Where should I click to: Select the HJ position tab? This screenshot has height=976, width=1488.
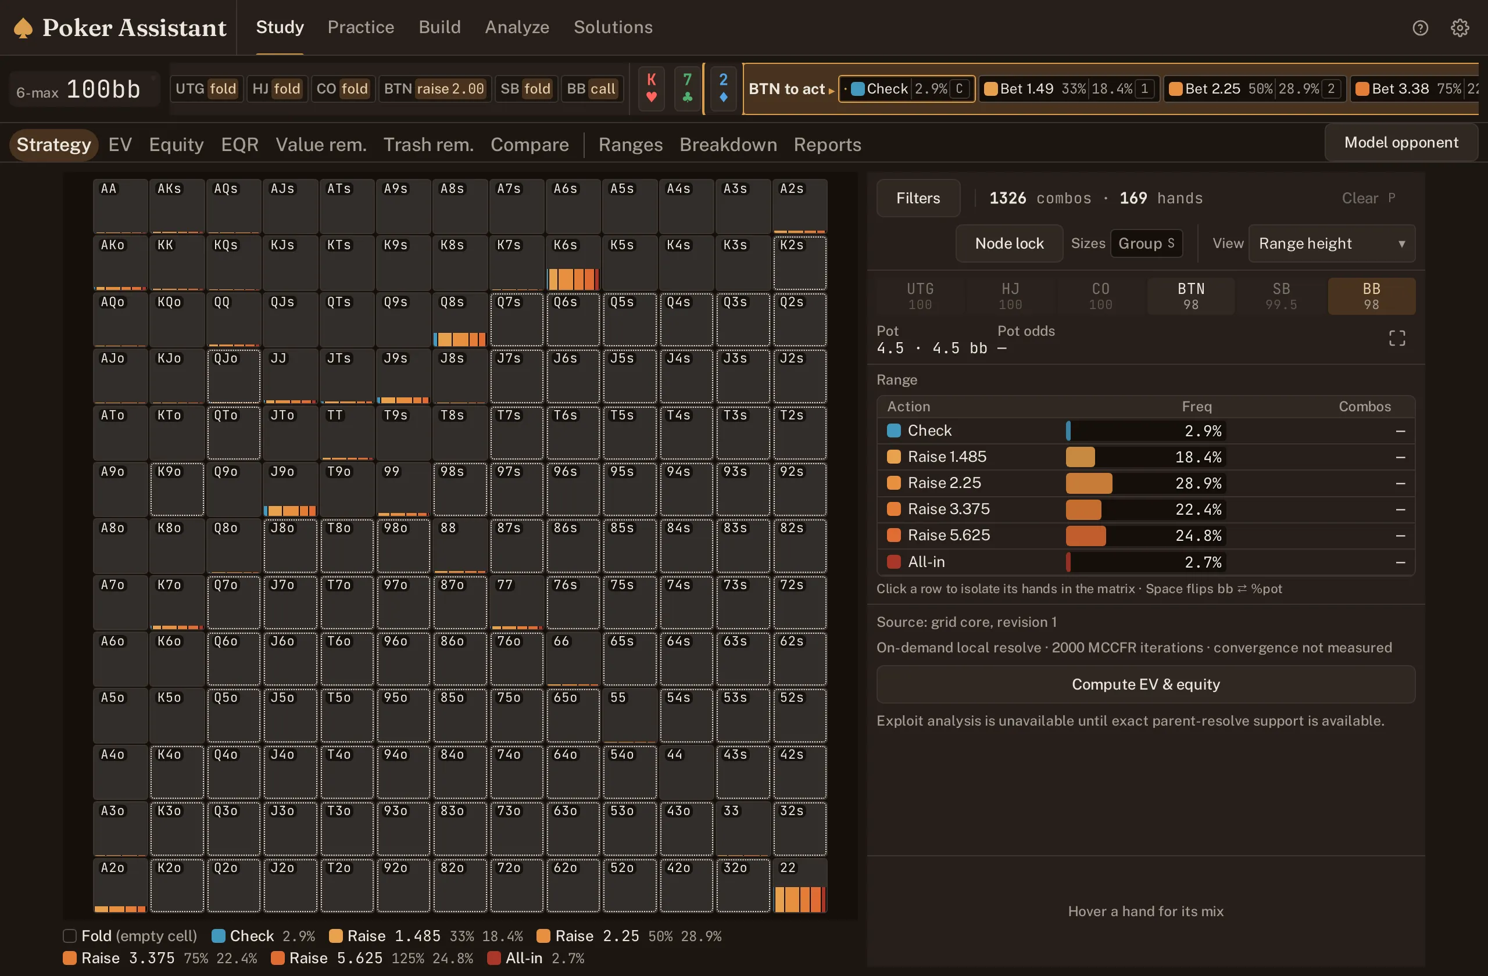(1010, 296)
